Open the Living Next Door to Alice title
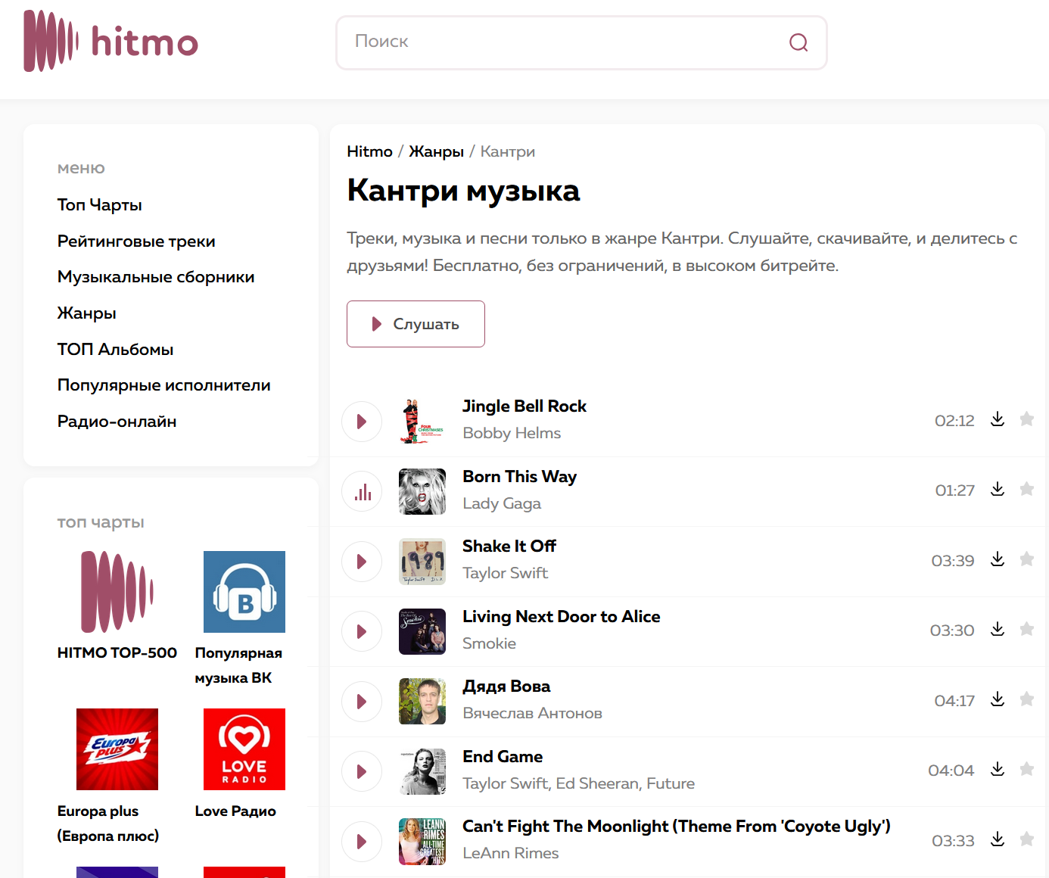1049x878 pixels. [562, 617]
